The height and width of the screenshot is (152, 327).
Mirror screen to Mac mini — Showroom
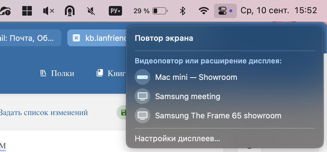coord(196,77)
